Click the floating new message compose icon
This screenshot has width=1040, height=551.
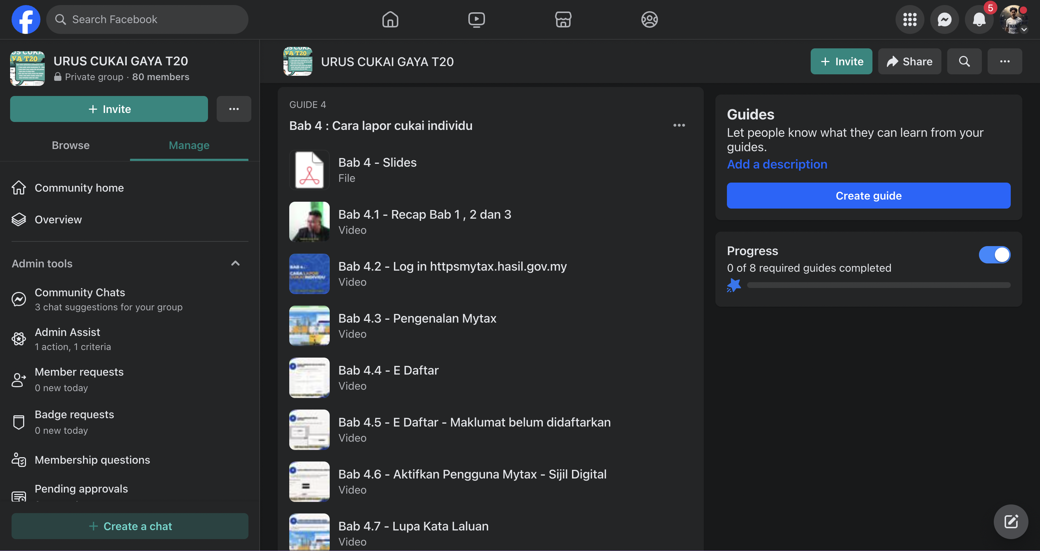pyautogui.click(x=1010, y=521)
